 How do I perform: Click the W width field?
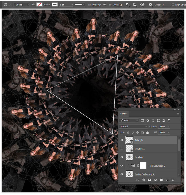tap(97, 5)
